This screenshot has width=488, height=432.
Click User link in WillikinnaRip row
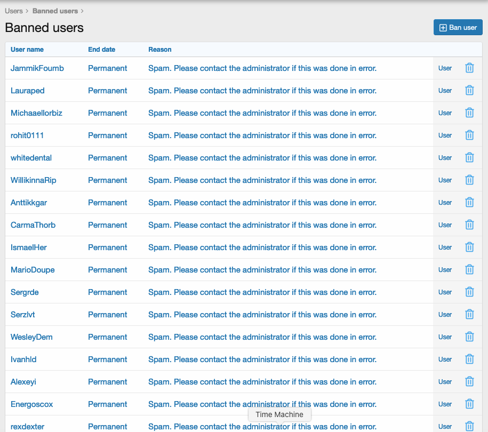(445, 180)
